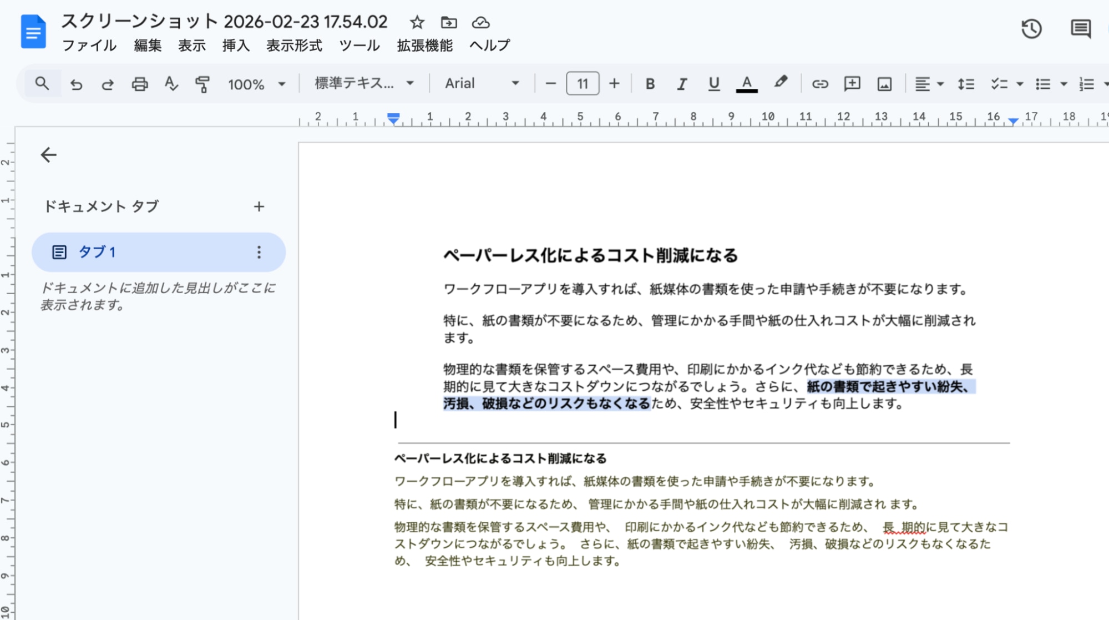Open the ツール menu
Screen dimensions: 1109x620
tap(359, 46)
